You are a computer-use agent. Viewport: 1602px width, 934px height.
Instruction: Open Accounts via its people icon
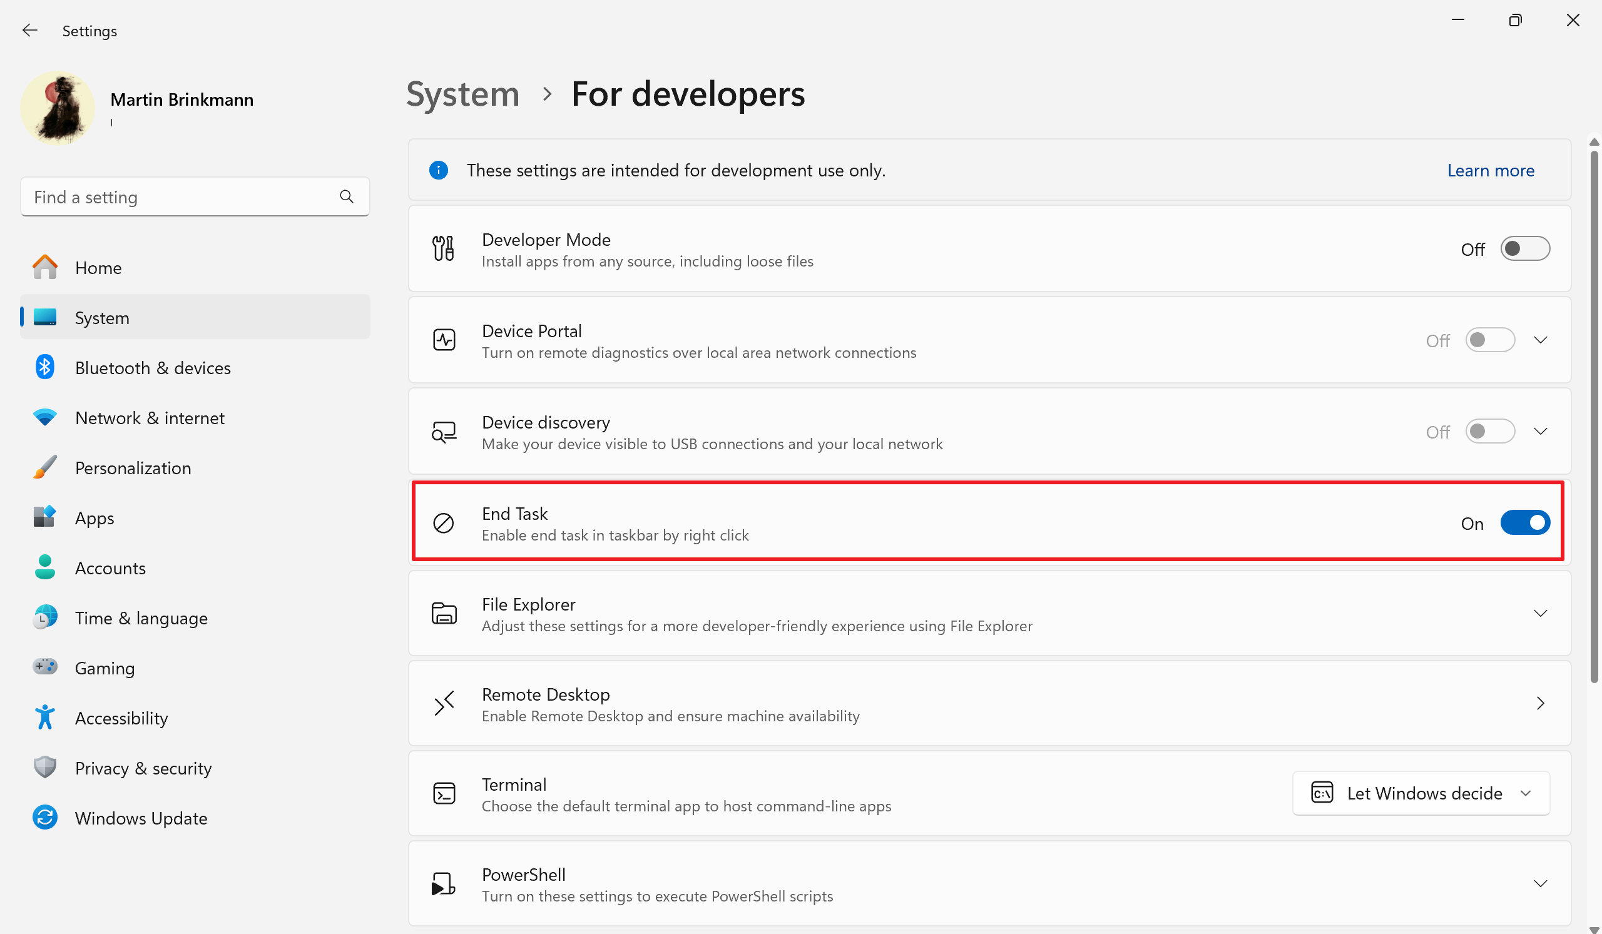pyautogui.click(x=44, y=567)
